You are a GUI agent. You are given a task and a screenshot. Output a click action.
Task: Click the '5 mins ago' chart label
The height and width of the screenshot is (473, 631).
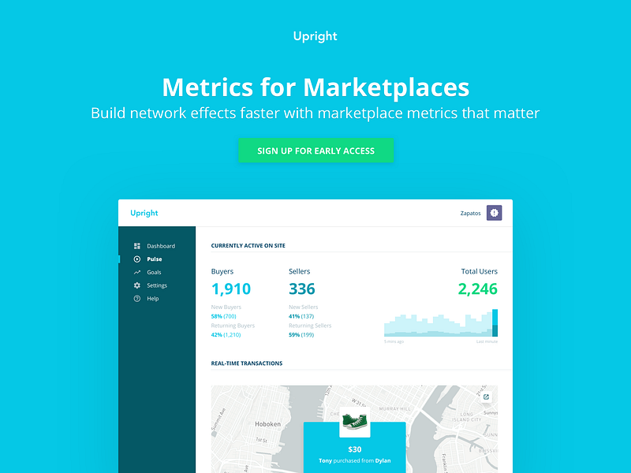(394, 341)
